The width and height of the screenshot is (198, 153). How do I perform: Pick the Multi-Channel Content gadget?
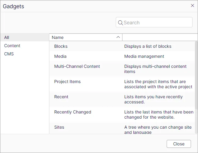tap(122, 69)
